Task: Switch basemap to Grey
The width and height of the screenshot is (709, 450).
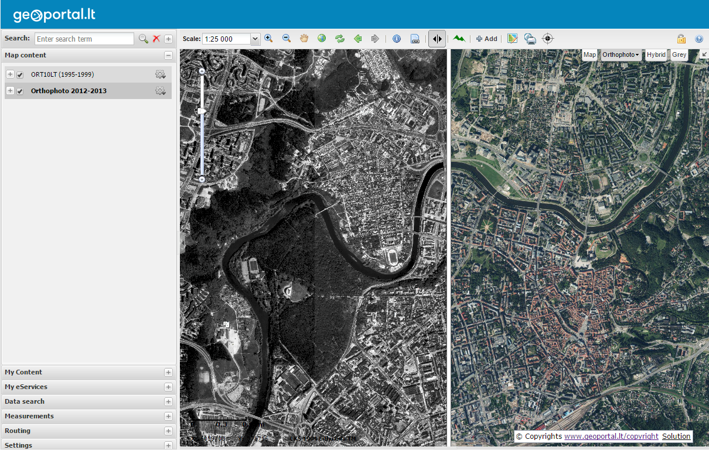Action: [679, 54]
